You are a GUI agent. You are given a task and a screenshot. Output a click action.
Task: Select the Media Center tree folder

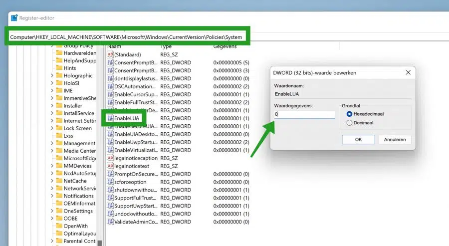(x=80, y=151)
